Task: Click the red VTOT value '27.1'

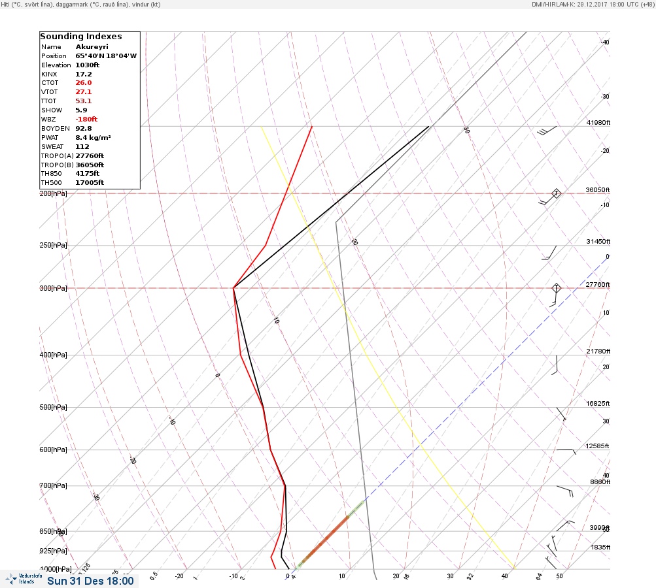Action: [x=83, y=92]
